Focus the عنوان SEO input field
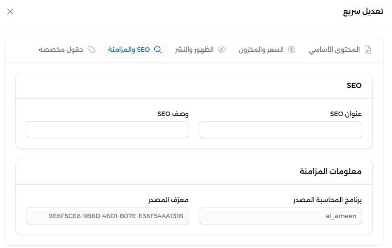 click(280, 130)
